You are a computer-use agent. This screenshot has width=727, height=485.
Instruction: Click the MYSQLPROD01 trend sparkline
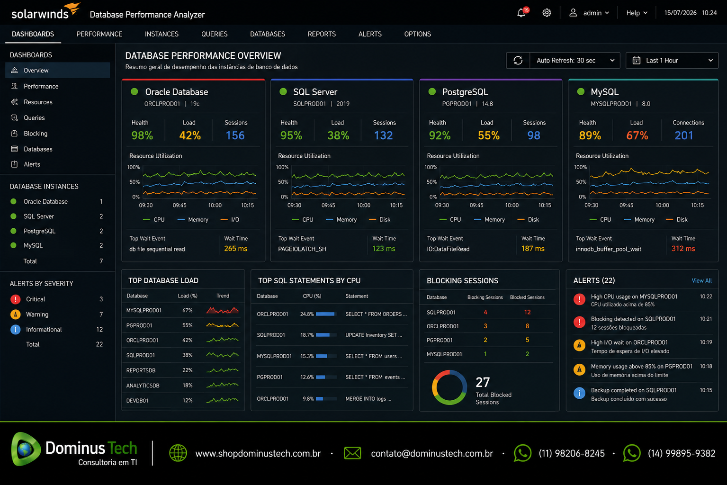tap(223, 311)
